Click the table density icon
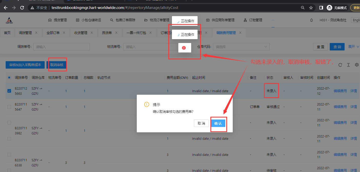The height and width of the screenshot is (172, 360). tap(348, 65)
